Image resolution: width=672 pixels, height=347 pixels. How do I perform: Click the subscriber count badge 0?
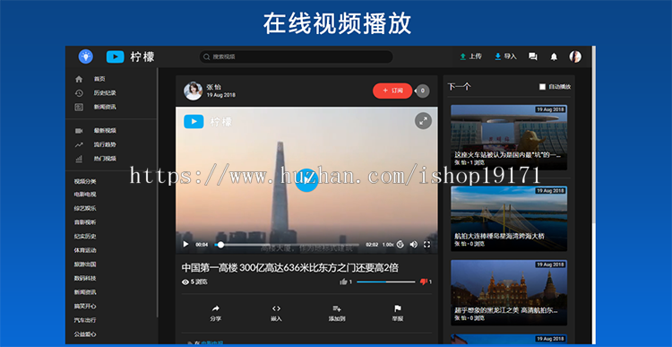coord(423,91)
